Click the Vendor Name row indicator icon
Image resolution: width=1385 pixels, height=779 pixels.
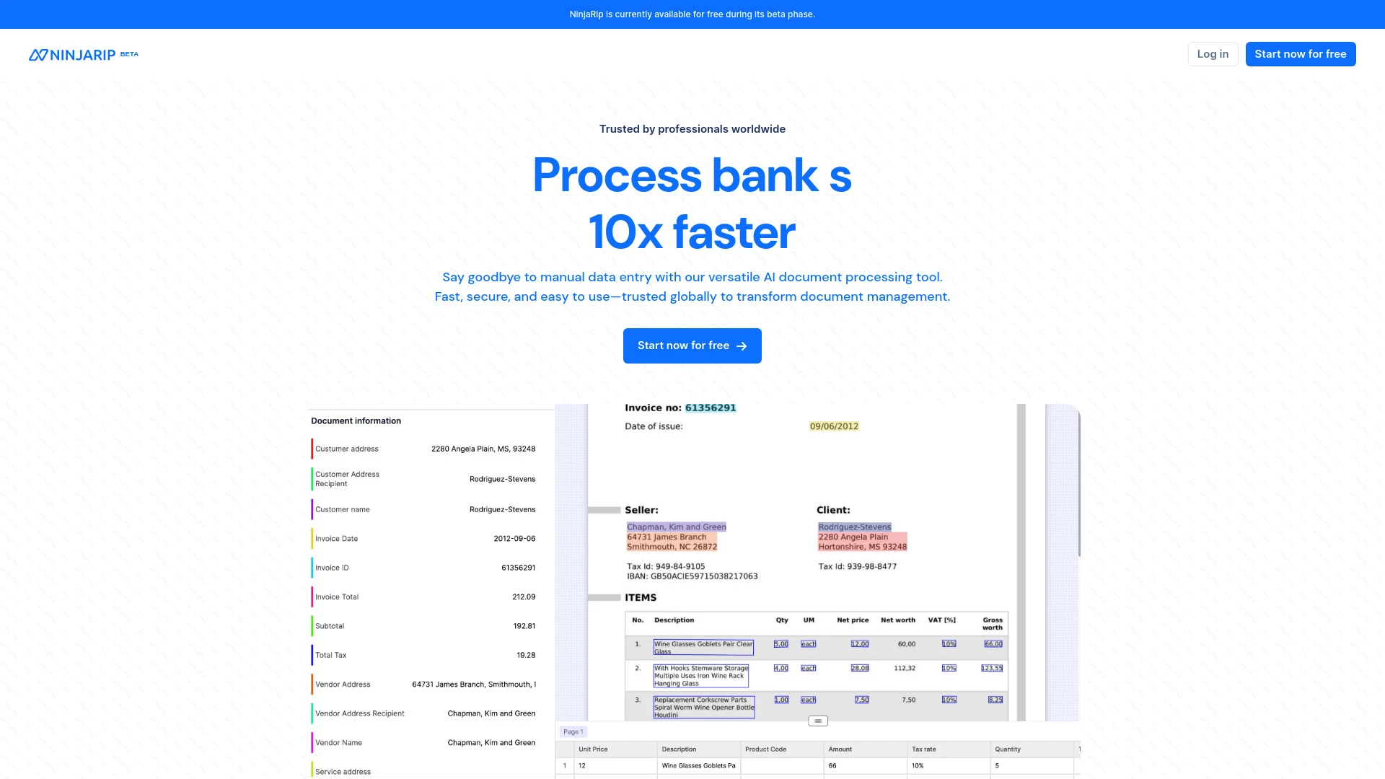[312, 742]
